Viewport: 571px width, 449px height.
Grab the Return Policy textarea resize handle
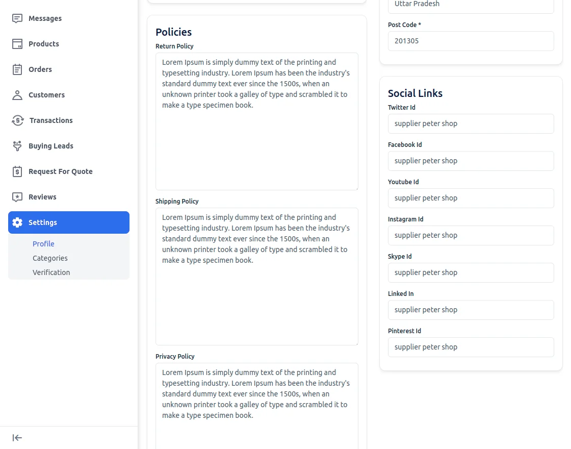(x=356, y=188)
